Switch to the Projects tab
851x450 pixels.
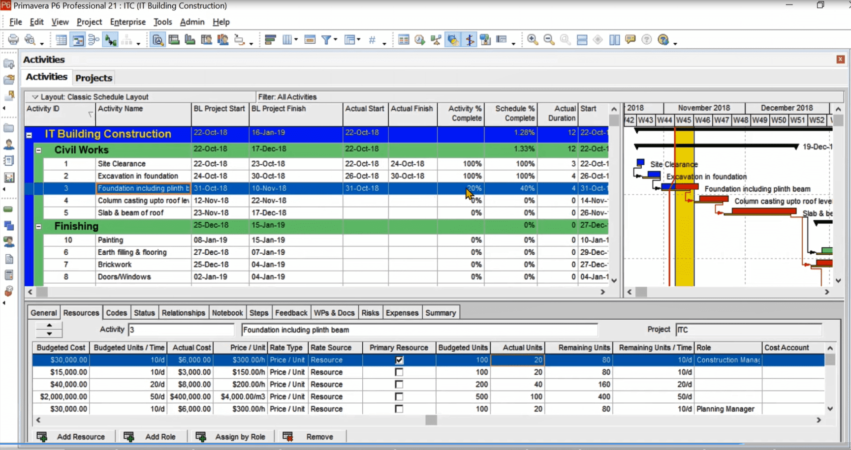(94, 78)
